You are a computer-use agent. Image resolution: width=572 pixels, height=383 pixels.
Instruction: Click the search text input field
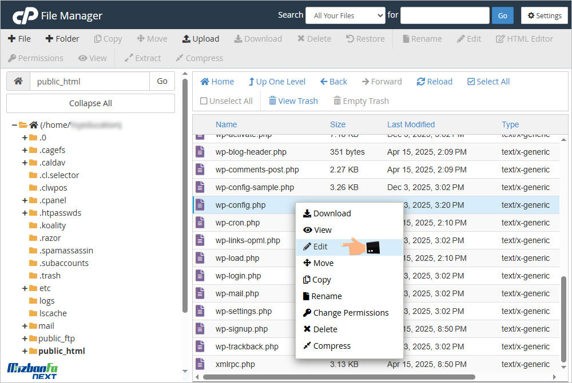[x=444, y=15]
